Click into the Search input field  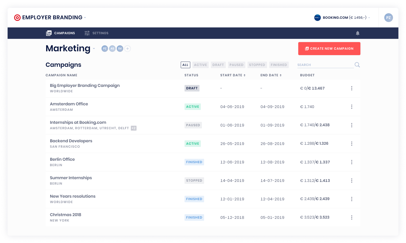(325, 65)
